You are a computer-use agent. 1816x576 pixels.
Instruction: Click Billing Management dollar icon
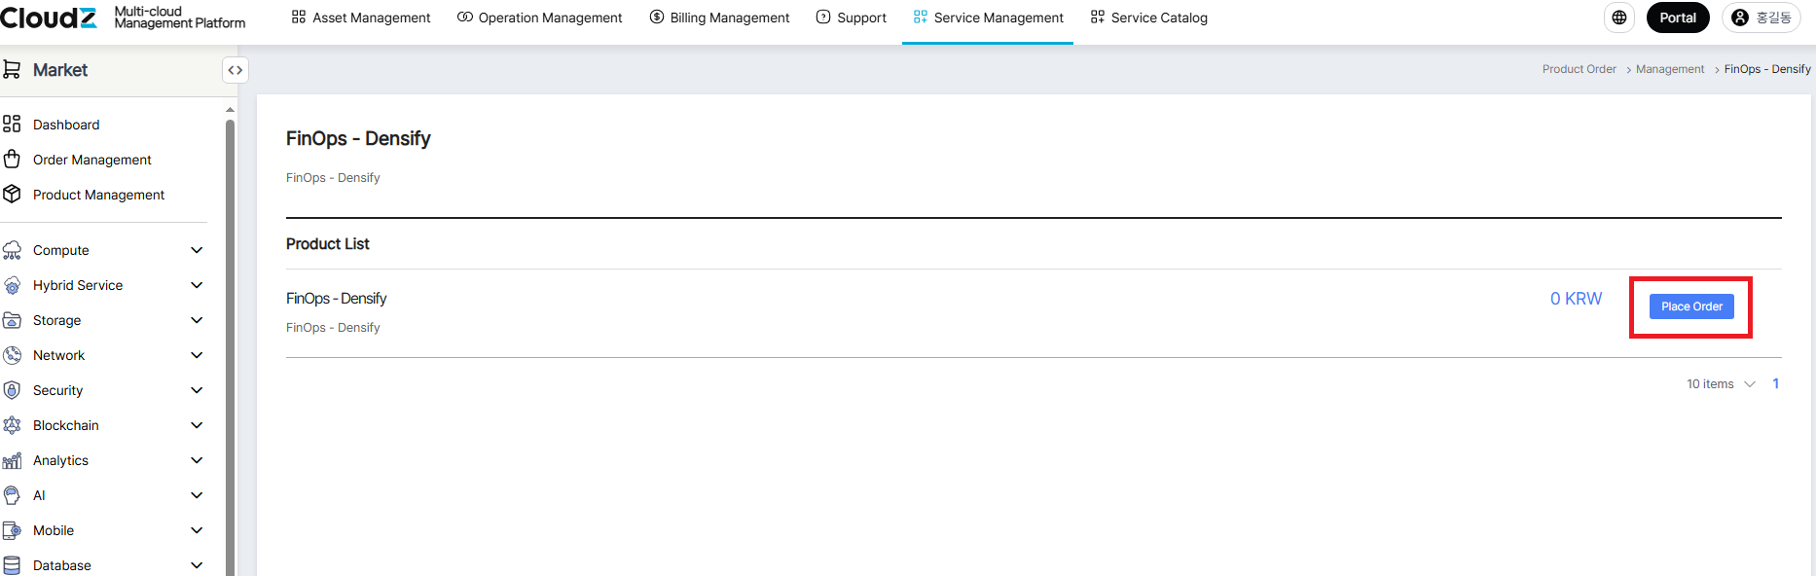[657, 18]
